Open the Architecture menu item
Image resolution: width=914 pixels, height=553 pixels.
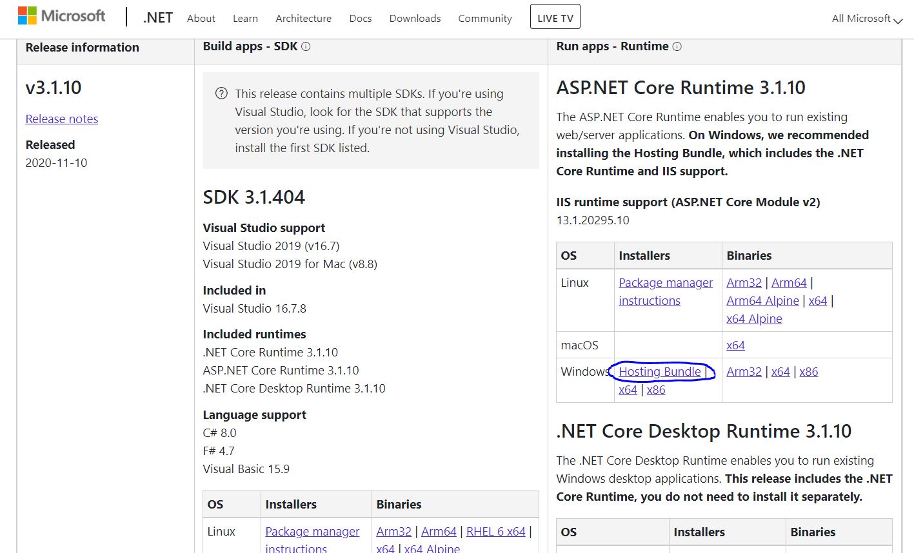click(303, 19)
